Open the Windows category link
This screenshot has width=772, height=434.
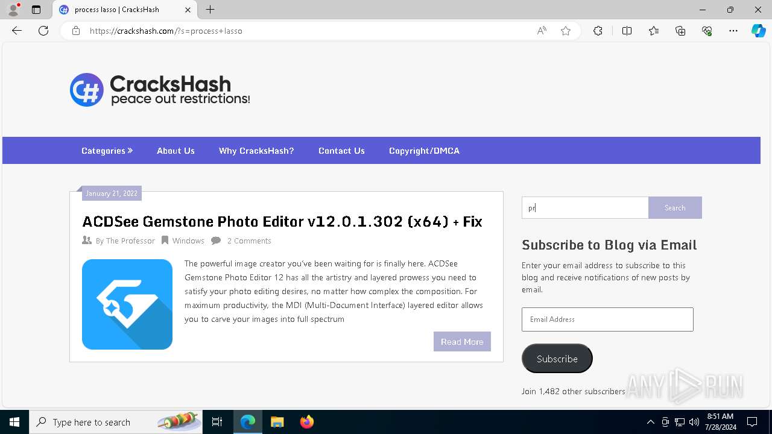coord(188,241)
